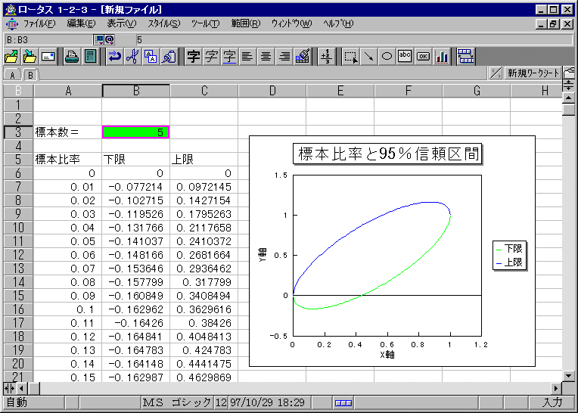Viewport: 578px width, 413px height.
Task: Switch to worksheet tab B
Action: (30, 75)
